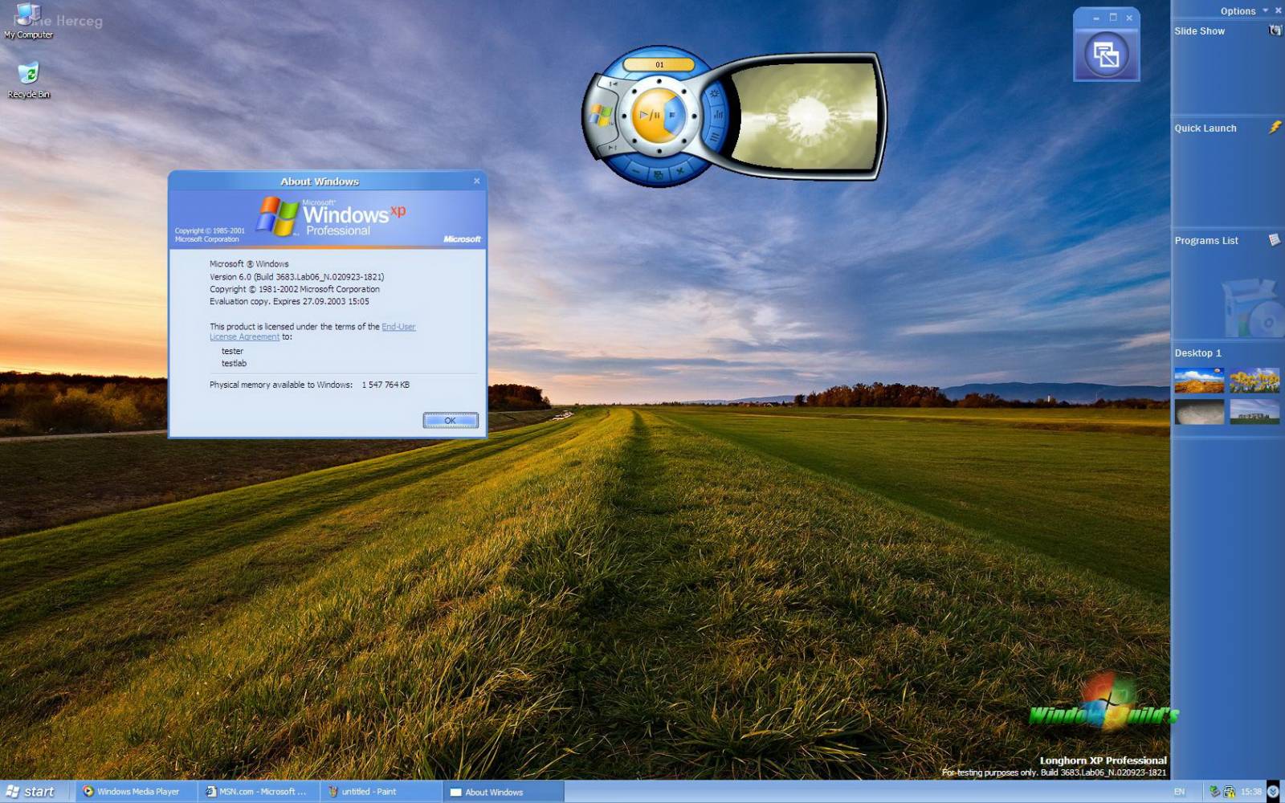1285x803 pixels.
Task: Open the equalizer bars icon on the player
Action: (718, 115)
